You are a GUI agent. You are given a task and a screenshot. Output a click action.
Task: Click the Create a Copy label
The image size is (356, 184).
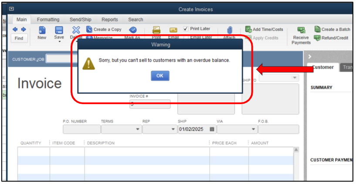pyautogui.click(x=108, y=30)
